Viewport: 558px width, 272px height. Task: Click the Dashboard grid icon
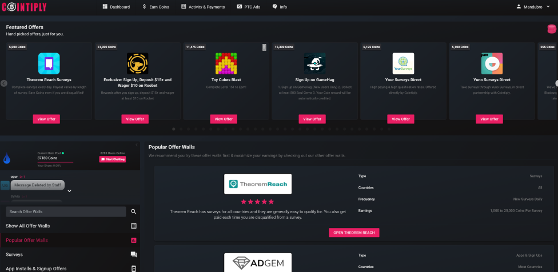[x=105, y=6]
